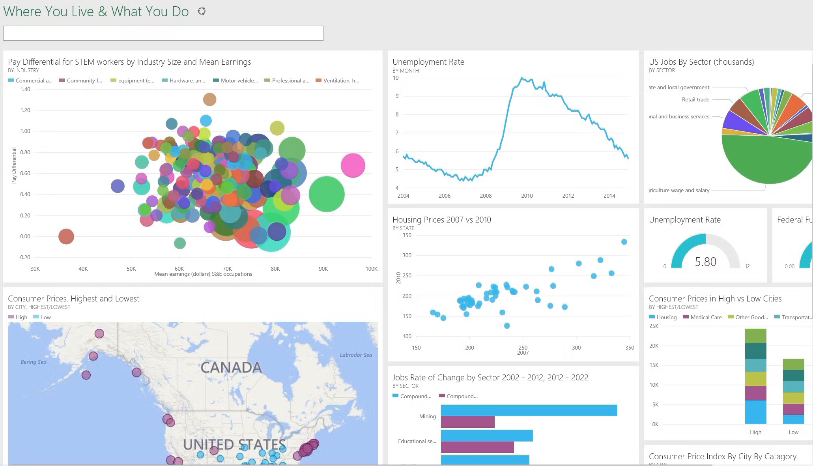Click the refresh icon beside the dashboard title

[x=202, y=11]
